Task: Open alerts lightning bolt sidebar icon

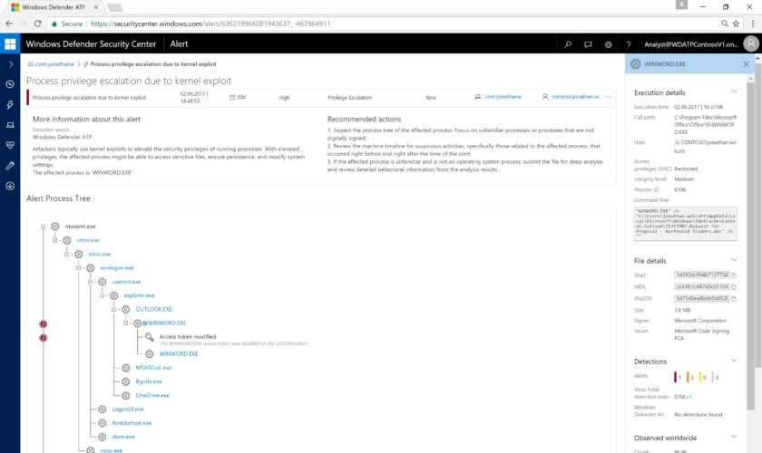Action: 10,104
